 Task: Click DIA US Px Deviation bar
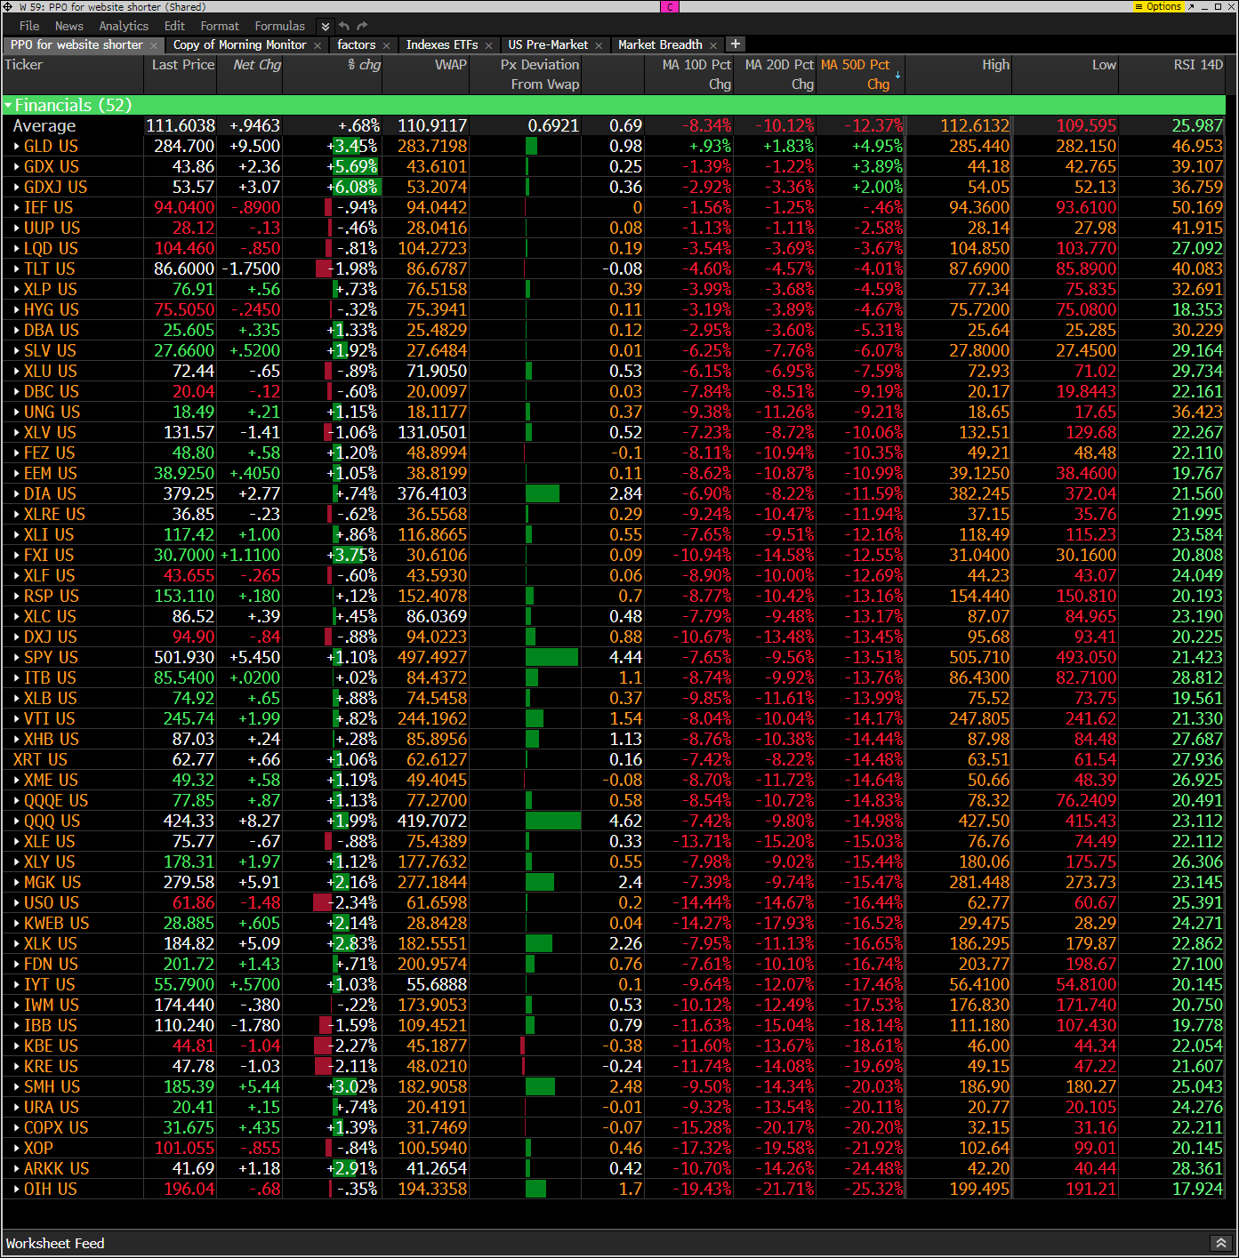[543, 494]
